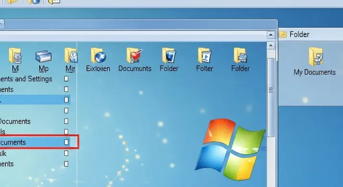Screen dimensions: 343x187
Task: Tick the 'ents and Settings' row checkbox
Action: 66,78
